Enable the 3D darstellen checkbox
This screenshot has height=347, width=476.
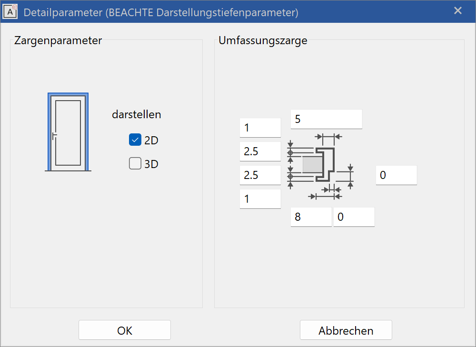(135, 163)
